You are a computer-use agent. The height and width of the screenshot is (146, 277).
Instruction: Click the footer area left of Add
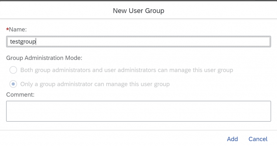113,139
